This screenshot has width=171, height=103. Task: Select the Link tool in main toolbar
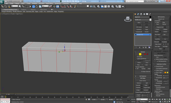[x=2, y=6]
